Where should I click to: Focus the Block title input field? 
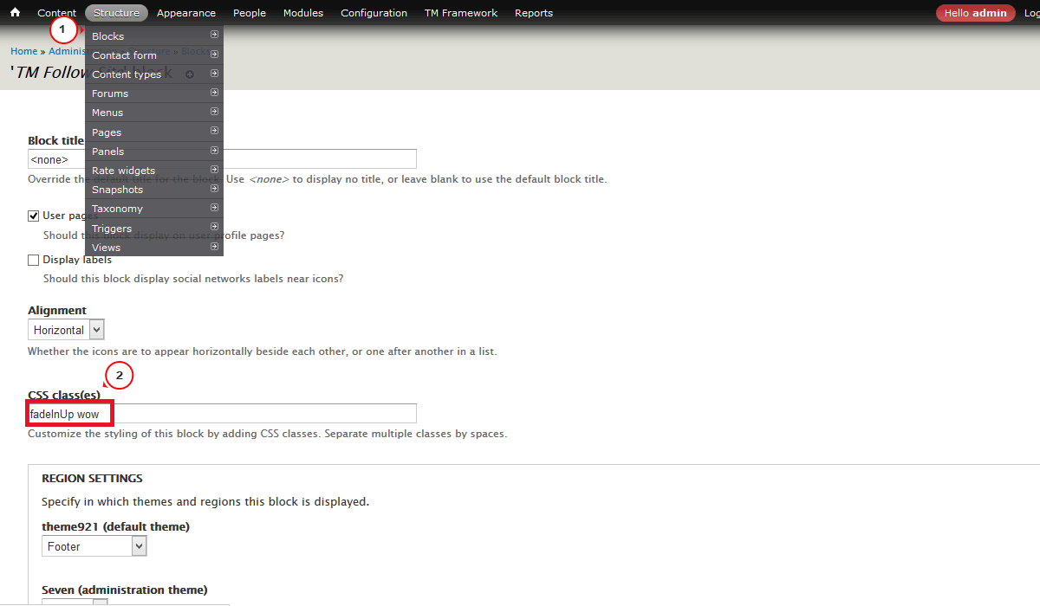point(222,159)
